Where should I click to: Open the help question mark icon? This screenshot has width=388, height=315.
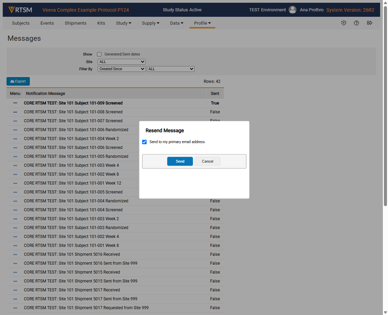(356, 23)
